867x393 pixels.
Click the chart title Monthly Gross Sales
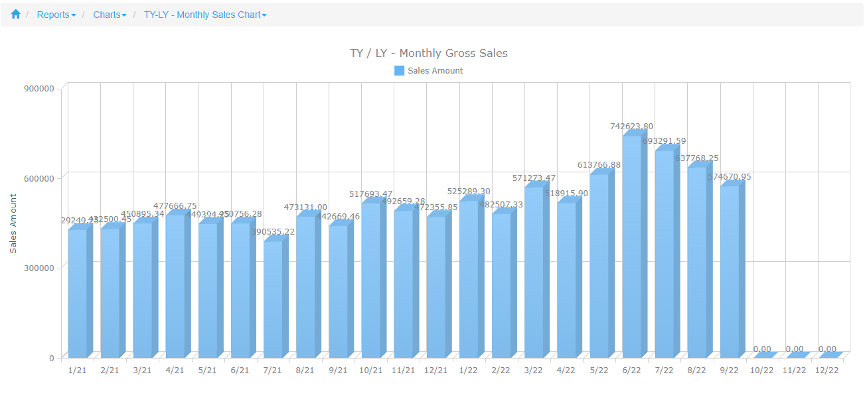[429, 53]
